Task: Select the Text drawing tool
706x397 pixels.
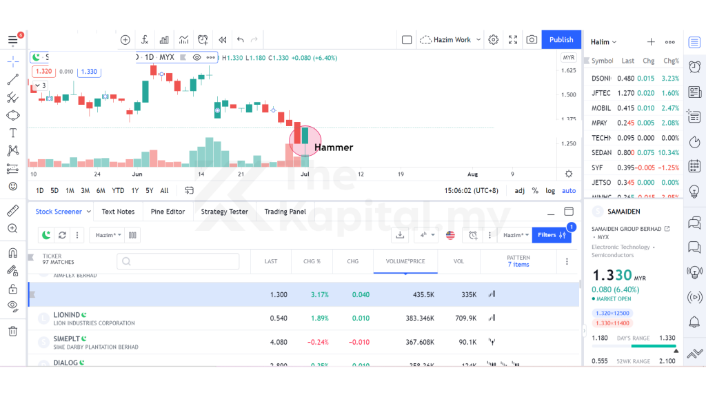Action: 12,133
